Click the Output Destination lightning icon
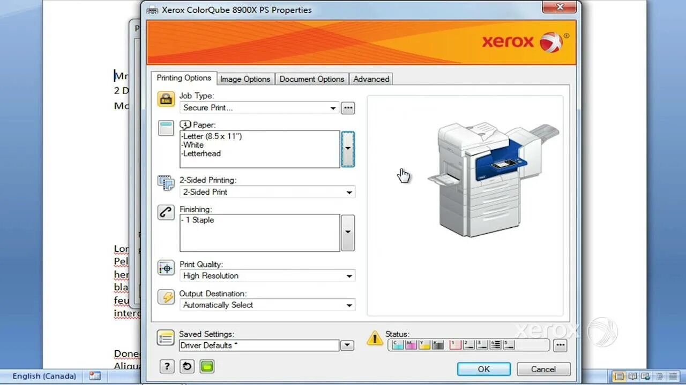This screenshot has width=686, height=385. (x=166, y=297)
